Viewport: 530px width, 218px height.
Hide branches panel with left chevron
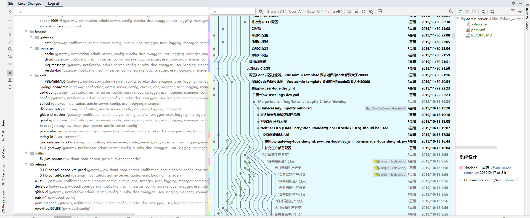click(x=10, y=11)
